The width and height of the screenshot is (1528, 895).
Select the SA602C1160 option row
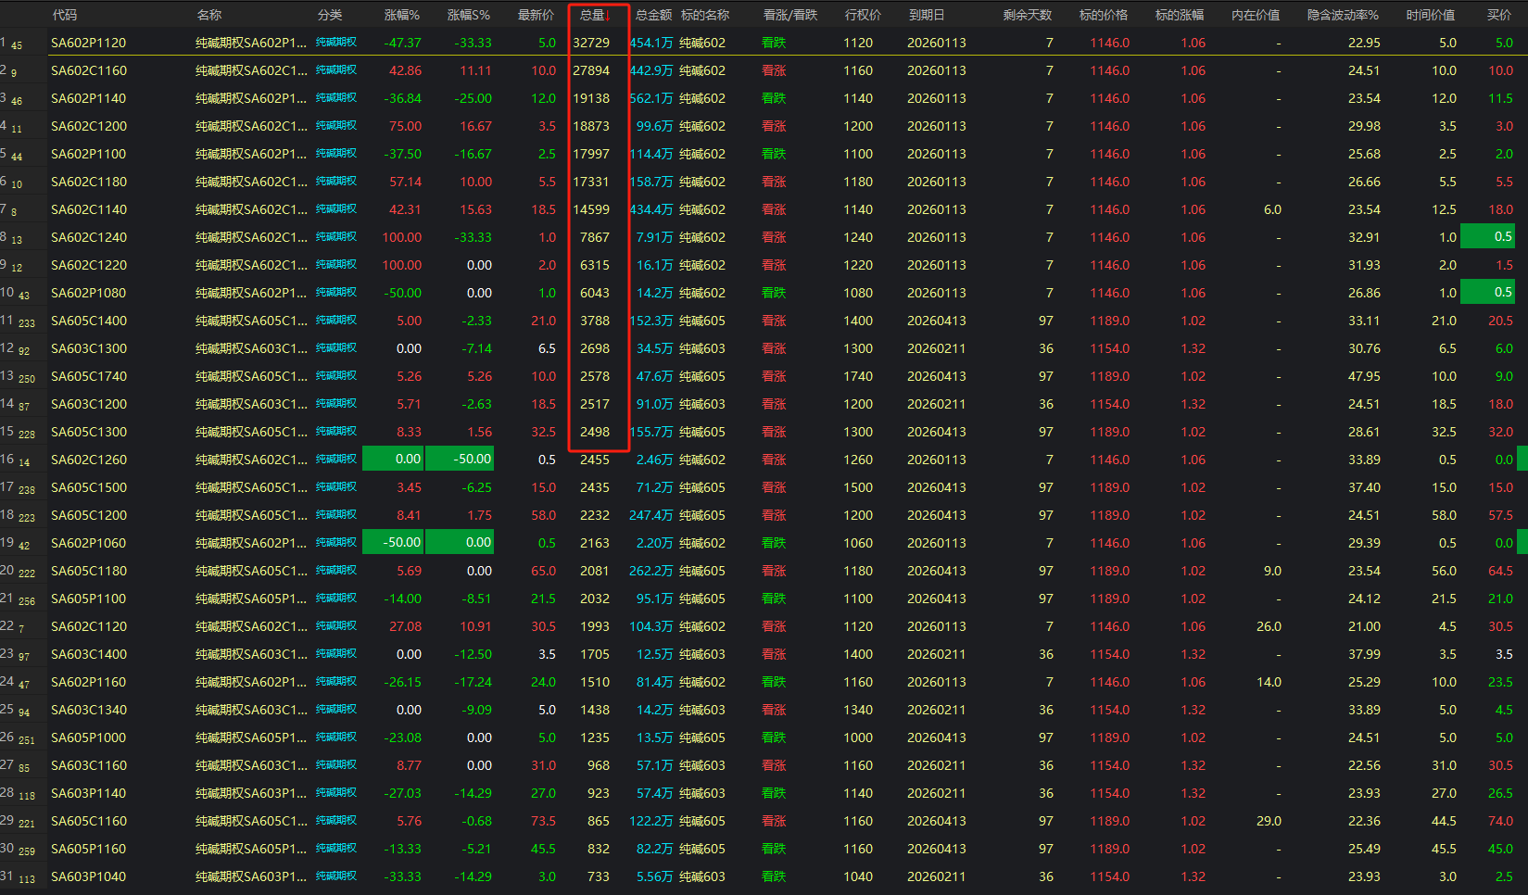[88, 70]
